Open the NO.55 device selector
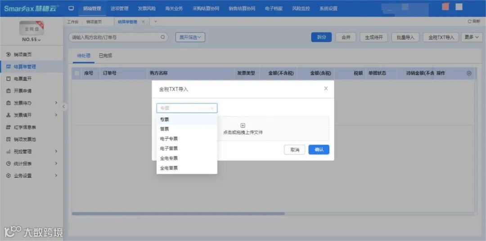486x241 pixels. 31,40
